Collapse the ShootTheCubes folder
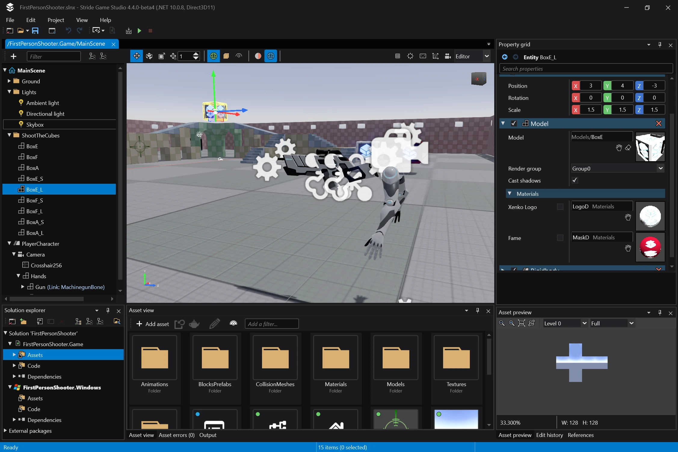This screenshot has width=678, height=452. [x=9, y=135]
